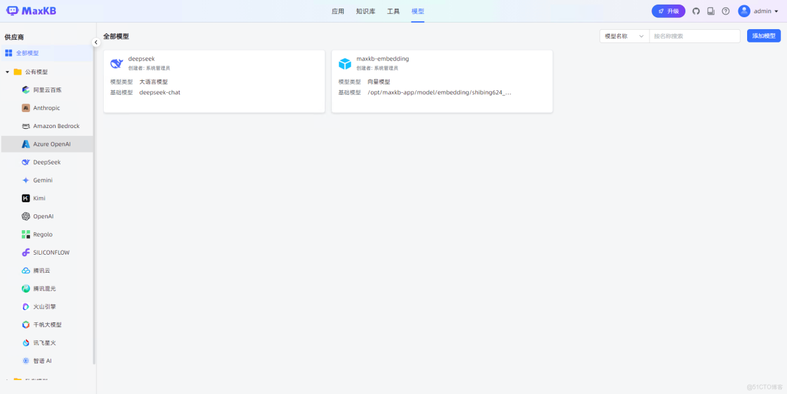Click the model name search input field

point(695,35)
